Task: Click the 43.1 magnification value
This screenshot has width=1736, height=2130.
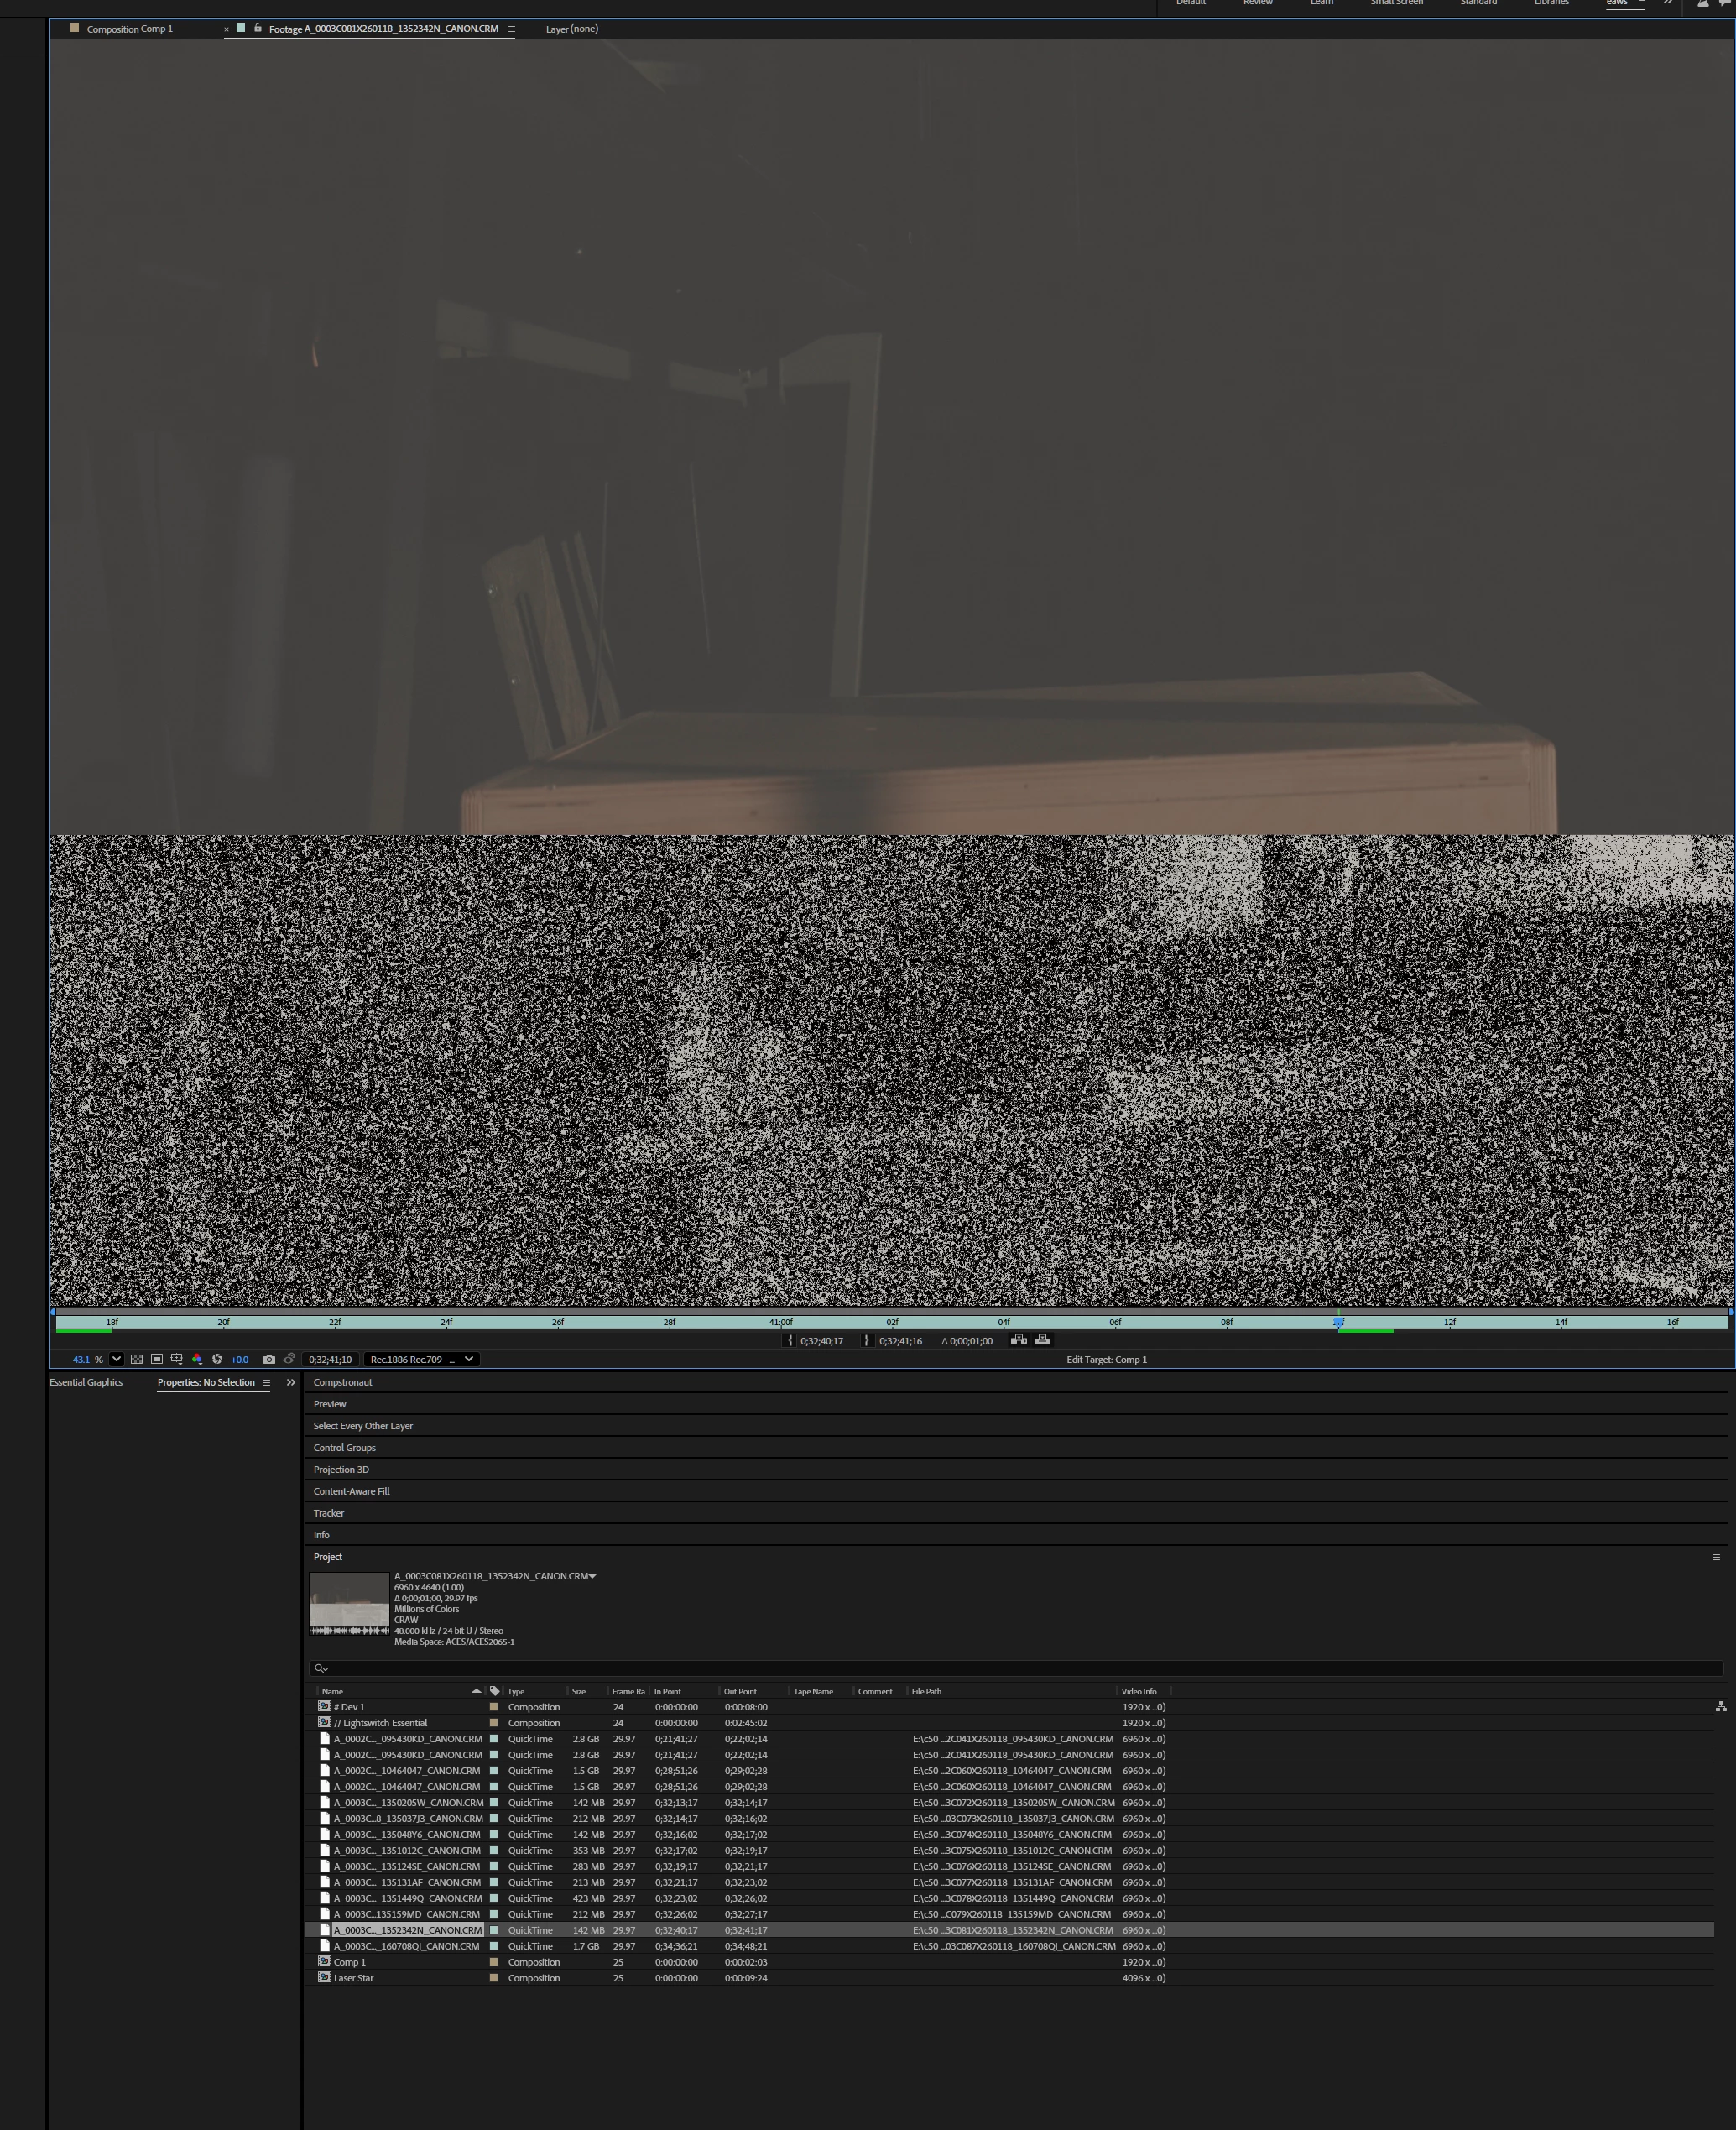Action: point(81,1360)
